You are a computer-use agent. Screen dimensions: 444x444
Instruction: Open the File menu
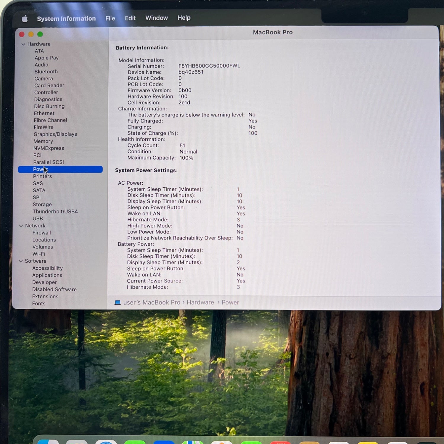click(110, 18)
